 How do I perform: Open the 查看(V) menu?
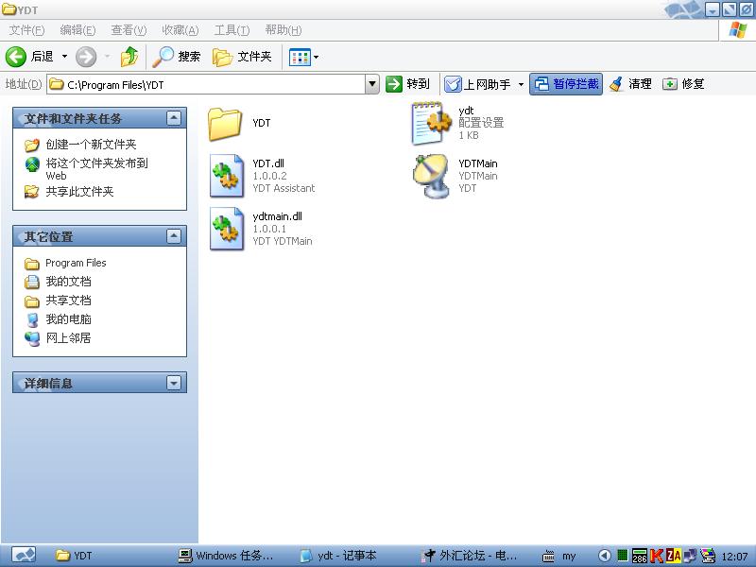pos(129,30)
